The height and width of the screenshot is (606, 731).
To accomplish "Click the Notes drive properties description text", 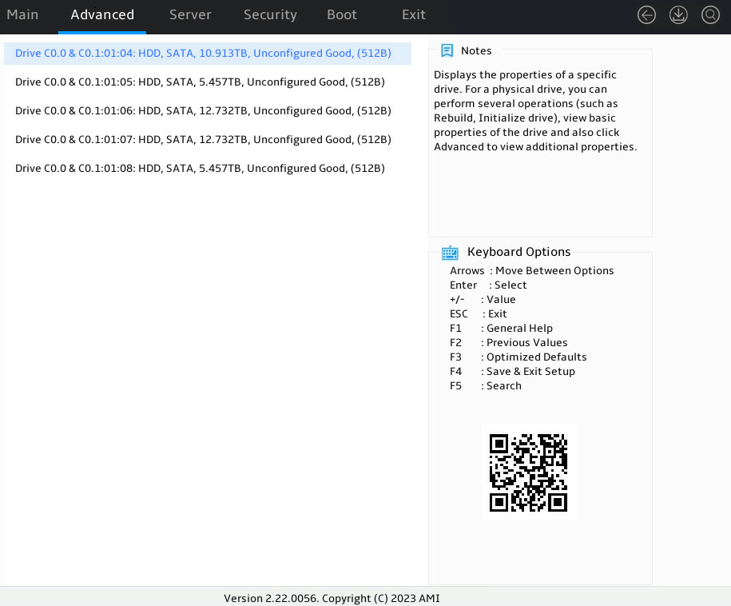I will (535, 111).
